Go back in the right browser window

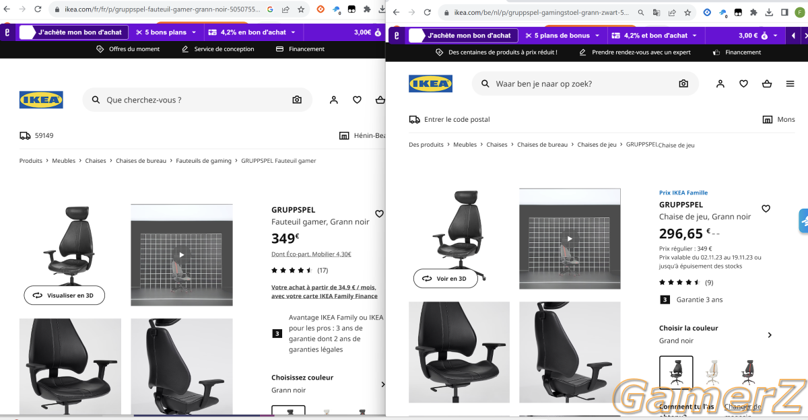coord(396,13)
